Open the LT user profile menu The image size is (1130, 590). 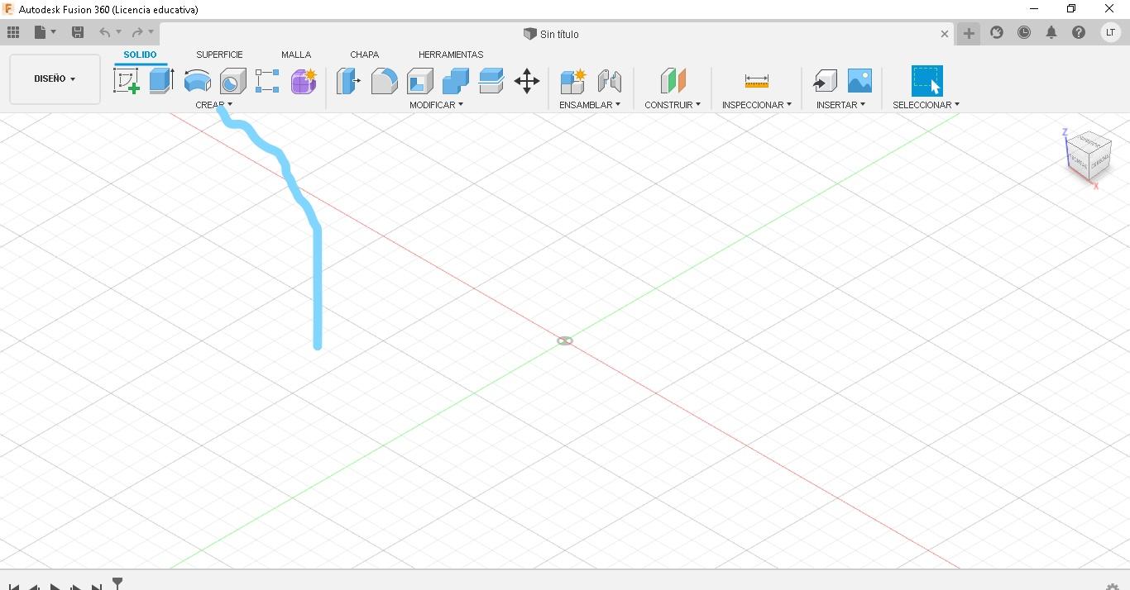(x=1110, y=32)
